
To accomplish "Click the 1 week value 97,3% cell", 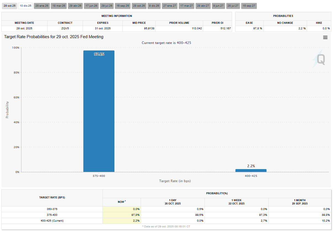I will pos(236,215).
